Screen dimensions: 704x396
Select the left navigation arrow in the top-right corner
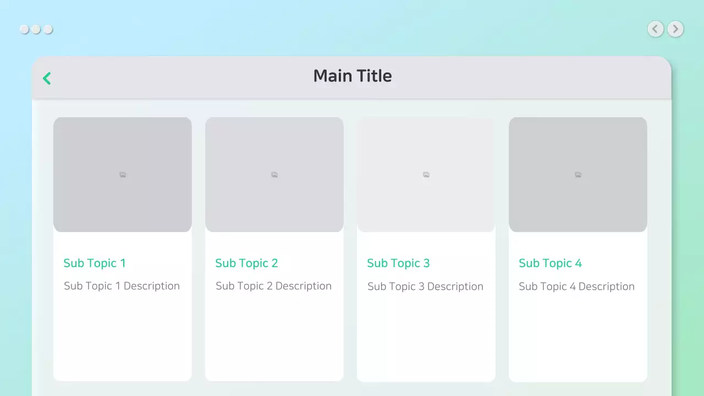tap(655, 29)
